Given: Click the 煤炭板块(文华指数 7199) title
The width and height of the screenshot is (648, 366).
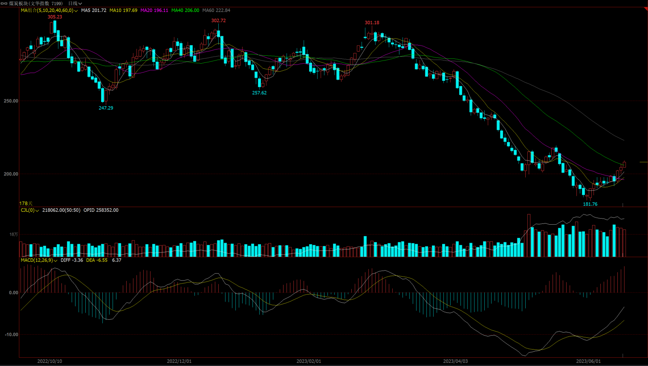Looking at the screenshot, I should [36, 3].
